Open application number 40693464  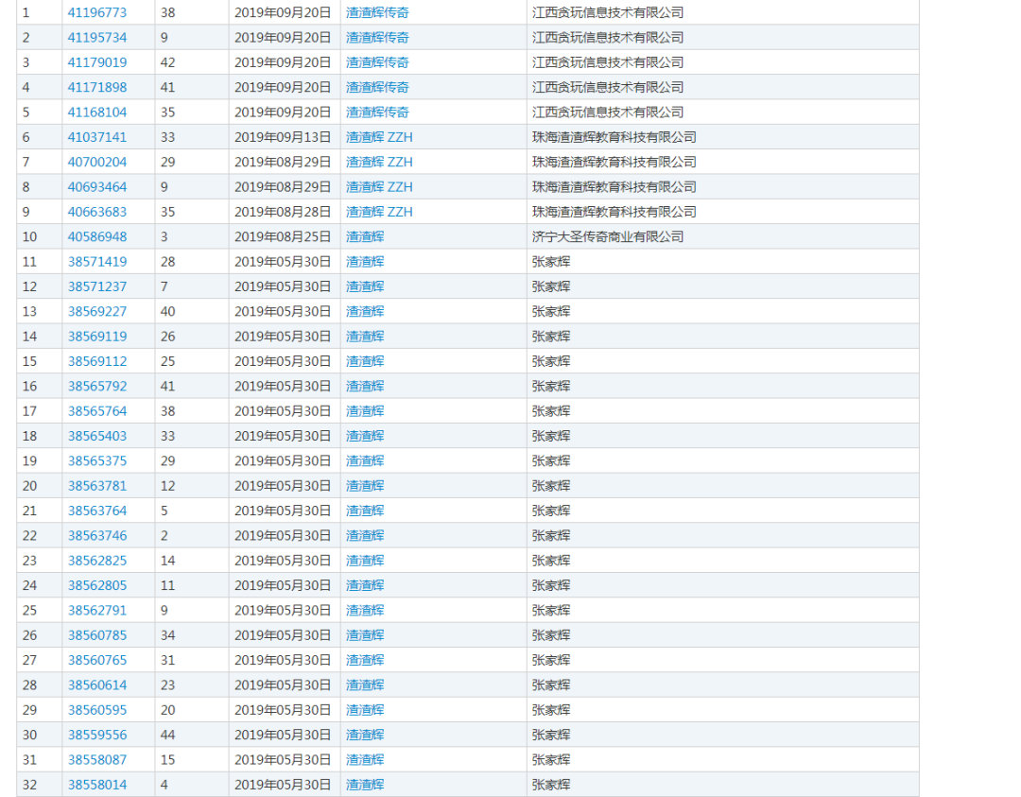click(97, 187)
